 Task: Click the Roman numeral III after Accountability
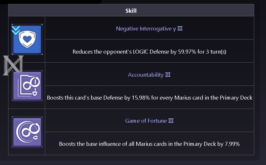[168, 75]
